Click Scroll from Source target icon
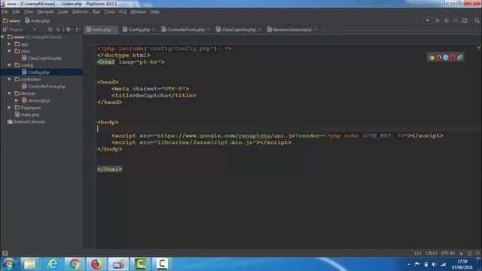482x271 pixels. [x=50, y=29]
